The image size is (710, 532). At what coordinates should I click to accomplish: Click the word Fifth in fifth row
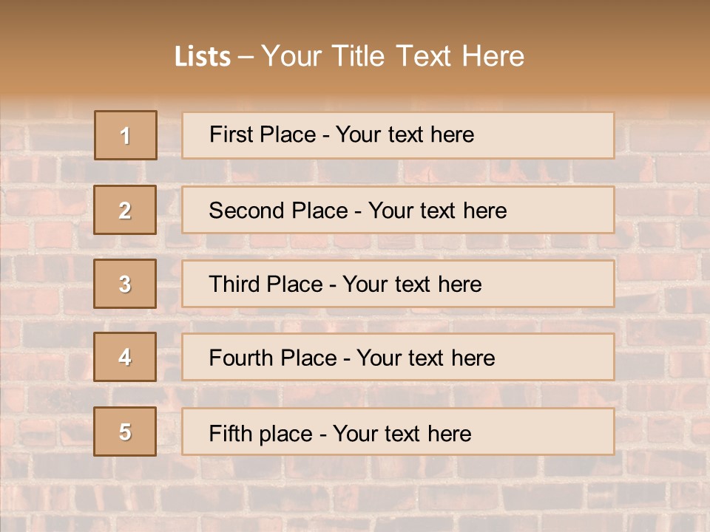(230, 434)
